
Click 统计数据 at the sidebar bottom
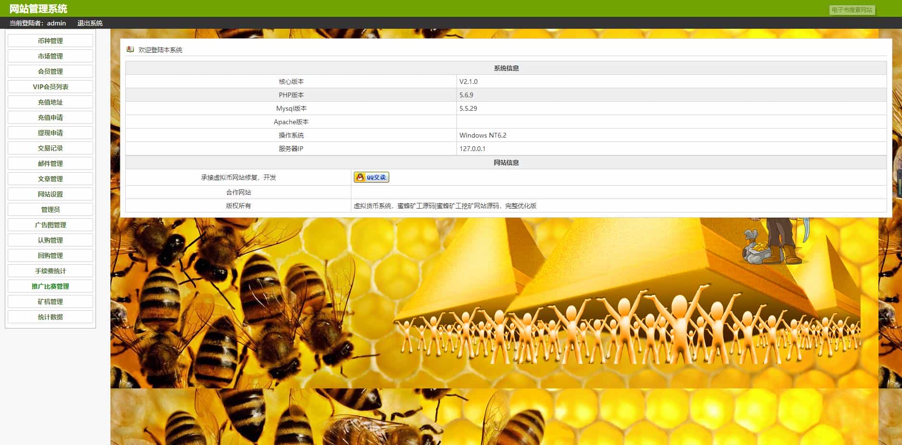pos(50,317)
